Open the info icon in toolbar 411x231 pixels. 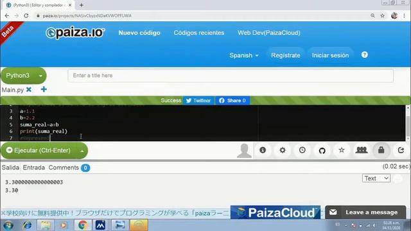pos(263,150)
